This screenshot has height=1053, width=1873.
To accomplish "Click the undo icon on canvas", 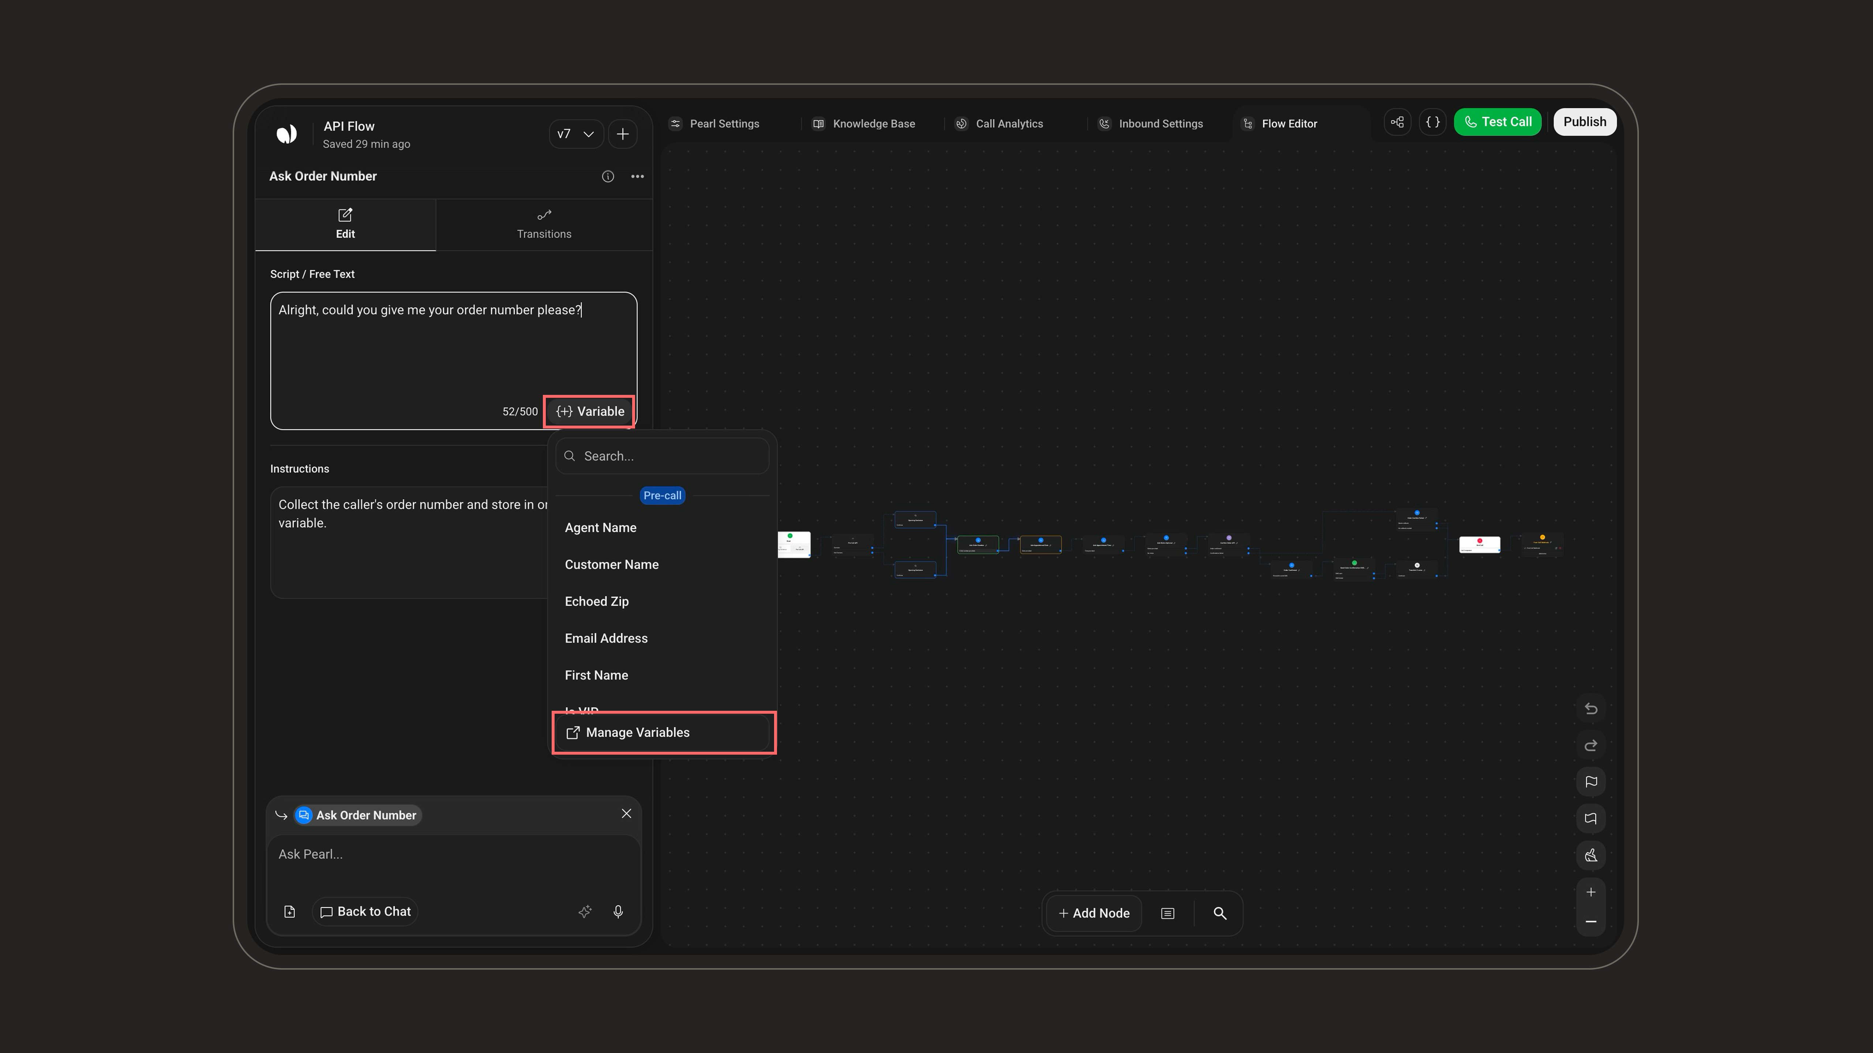I will pos(1591,709).
